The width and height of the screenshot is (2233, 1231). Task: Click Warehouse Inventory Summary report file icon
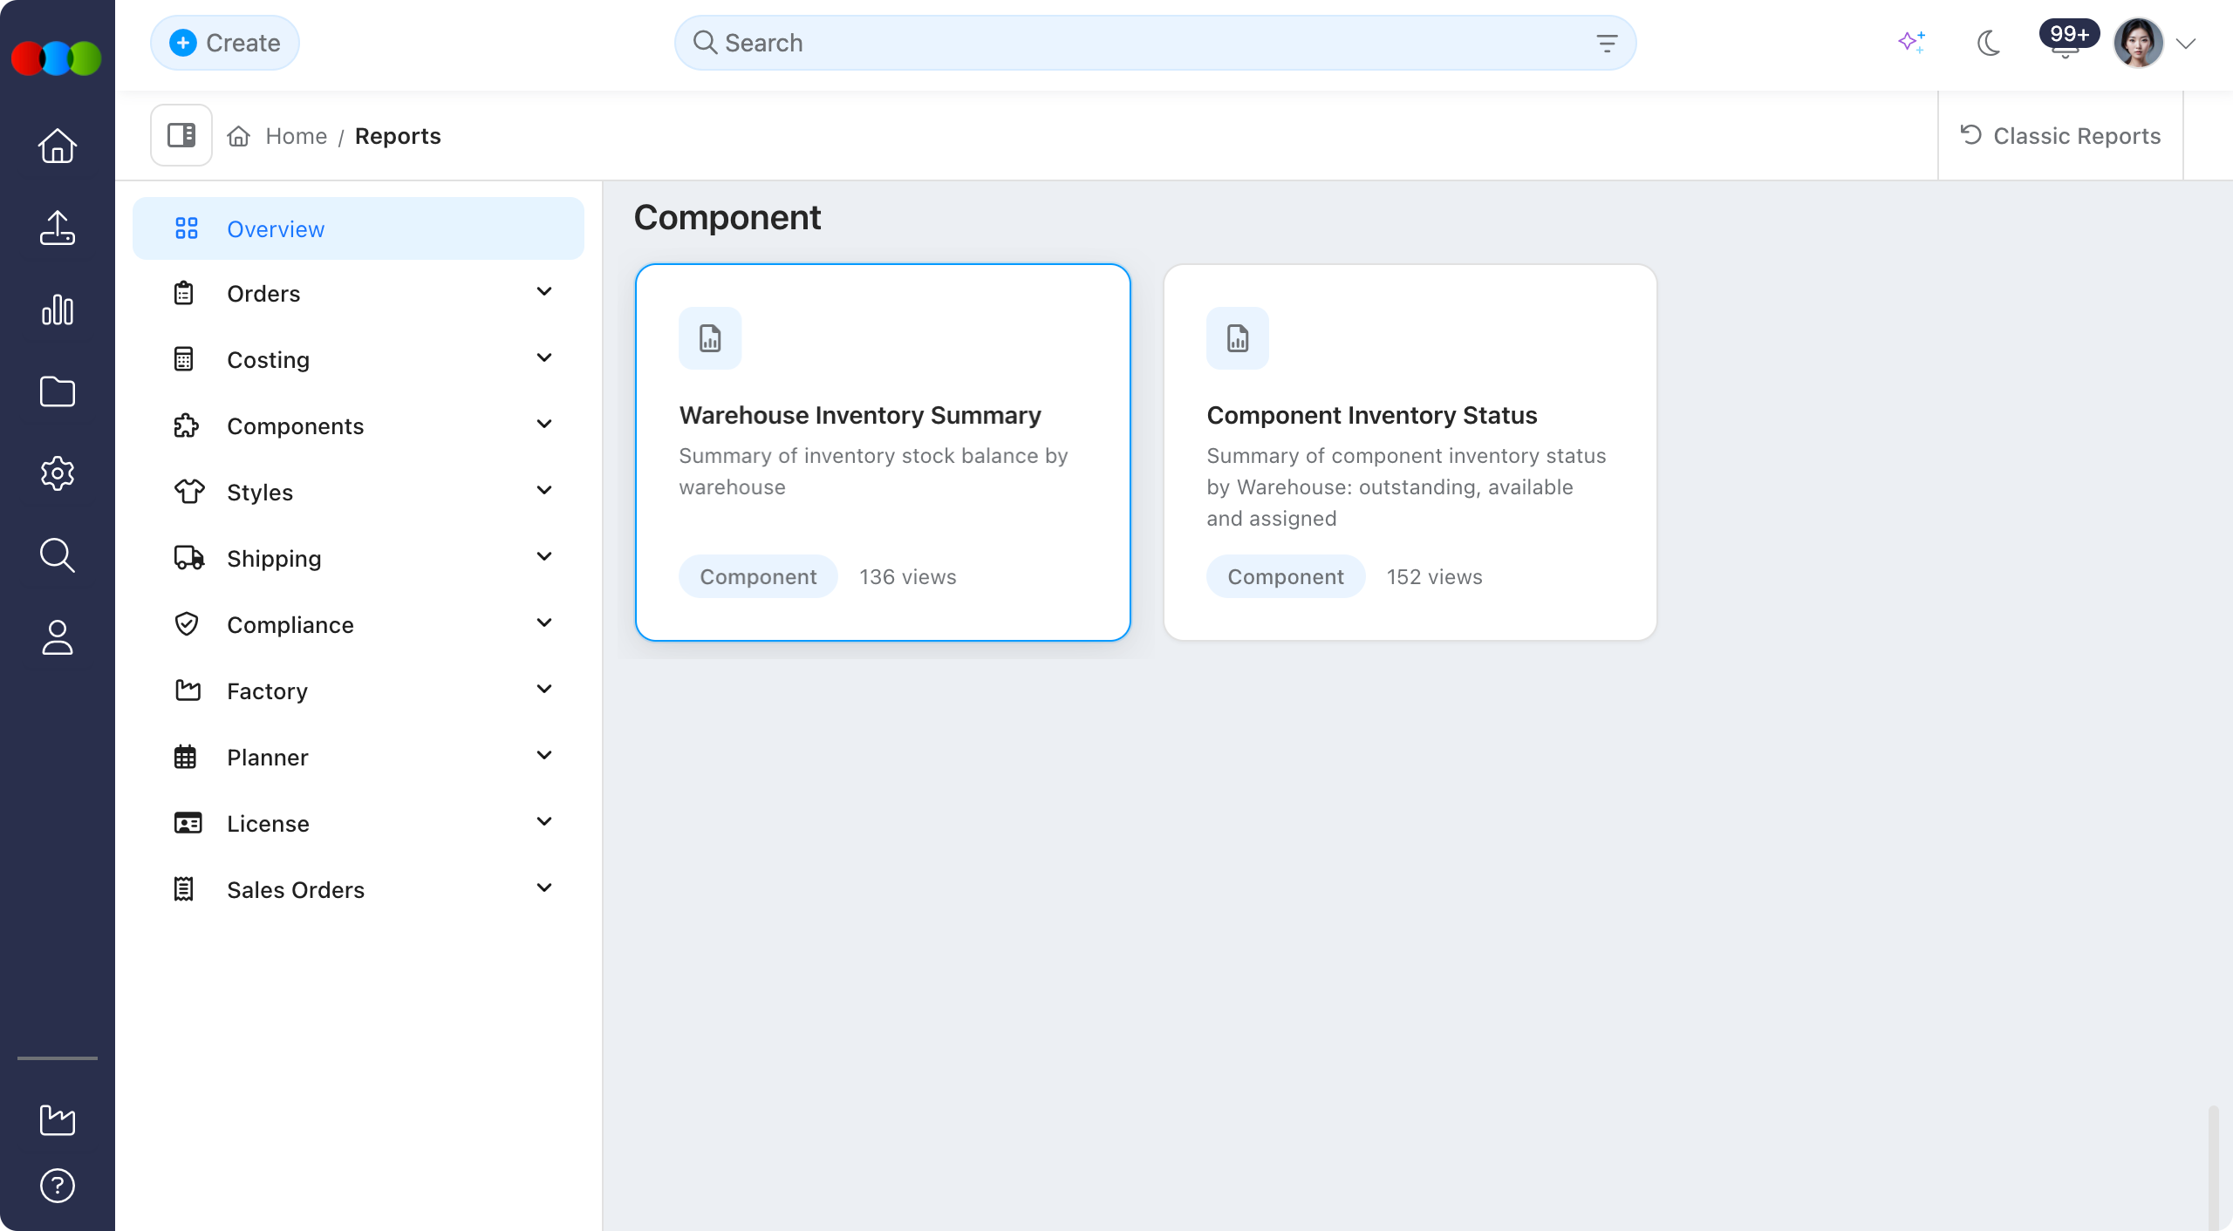[710, 338]
